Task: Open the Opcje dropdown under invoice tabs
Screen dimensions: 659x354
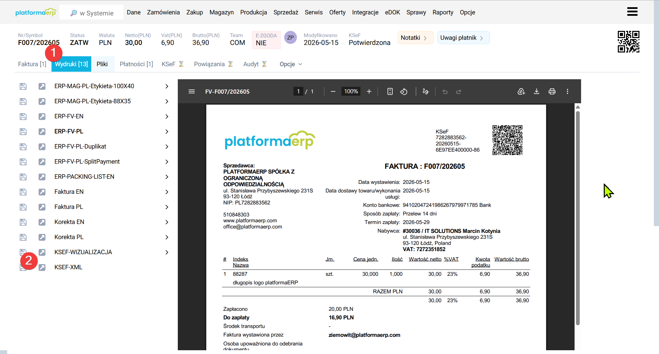Action: pos(291,64)
